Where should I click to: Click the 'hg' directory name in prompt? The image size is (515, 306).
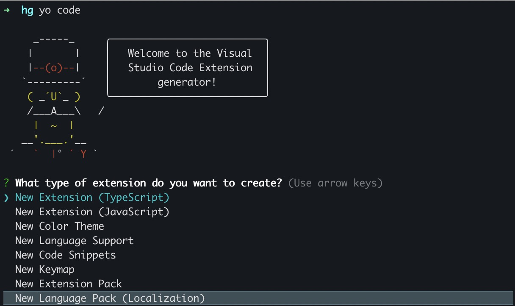[27, 11]
